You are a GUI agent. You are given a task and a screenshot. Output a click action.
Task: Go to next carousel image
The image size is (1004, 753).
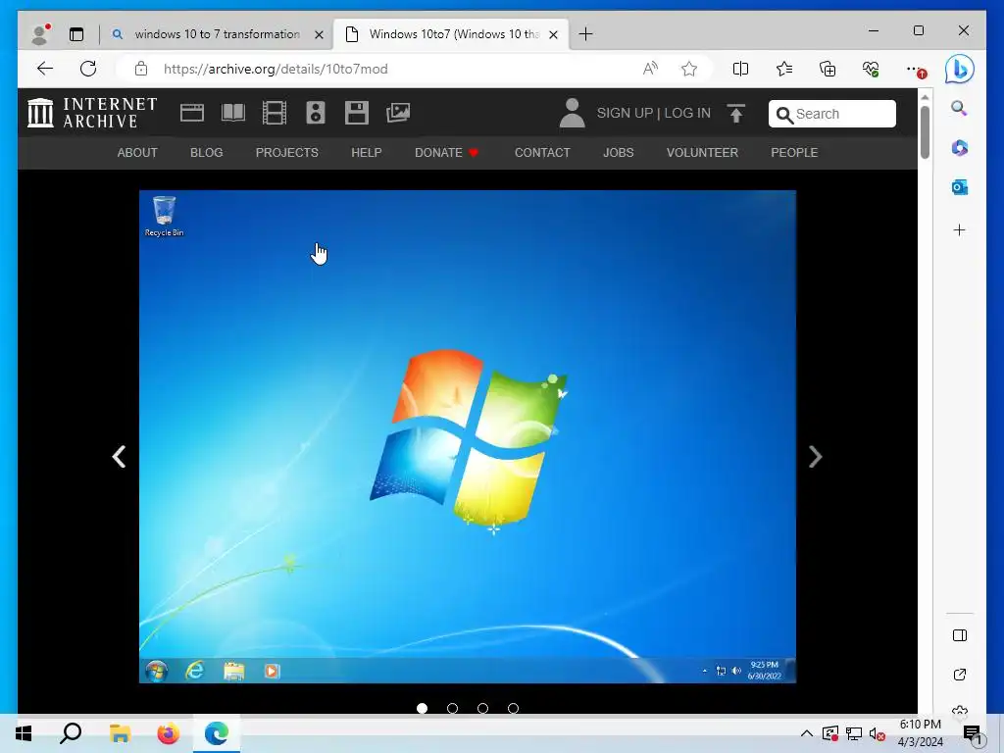[815, 457]
